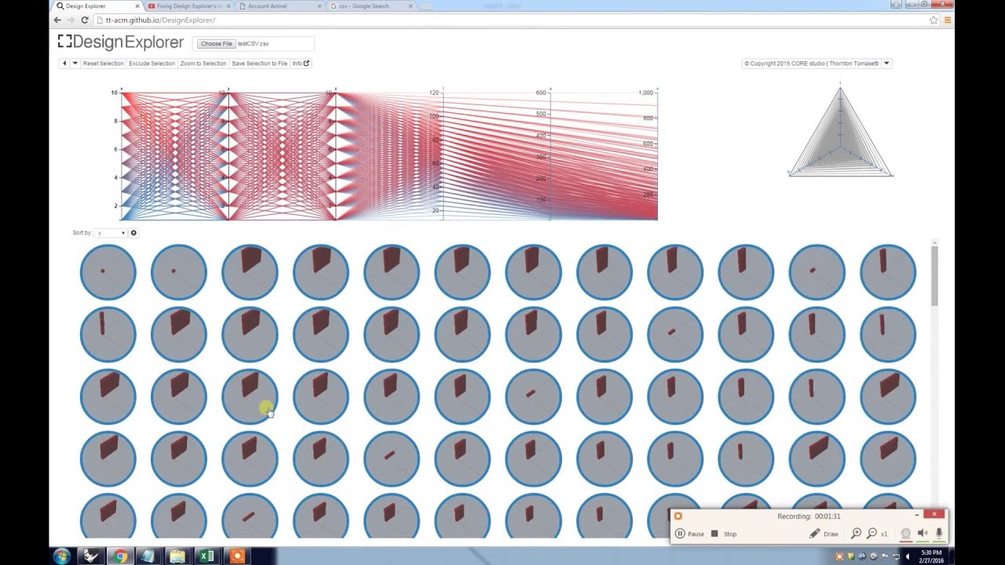
Task: Click the orange recorder logo icon
Action: (678, 516)
